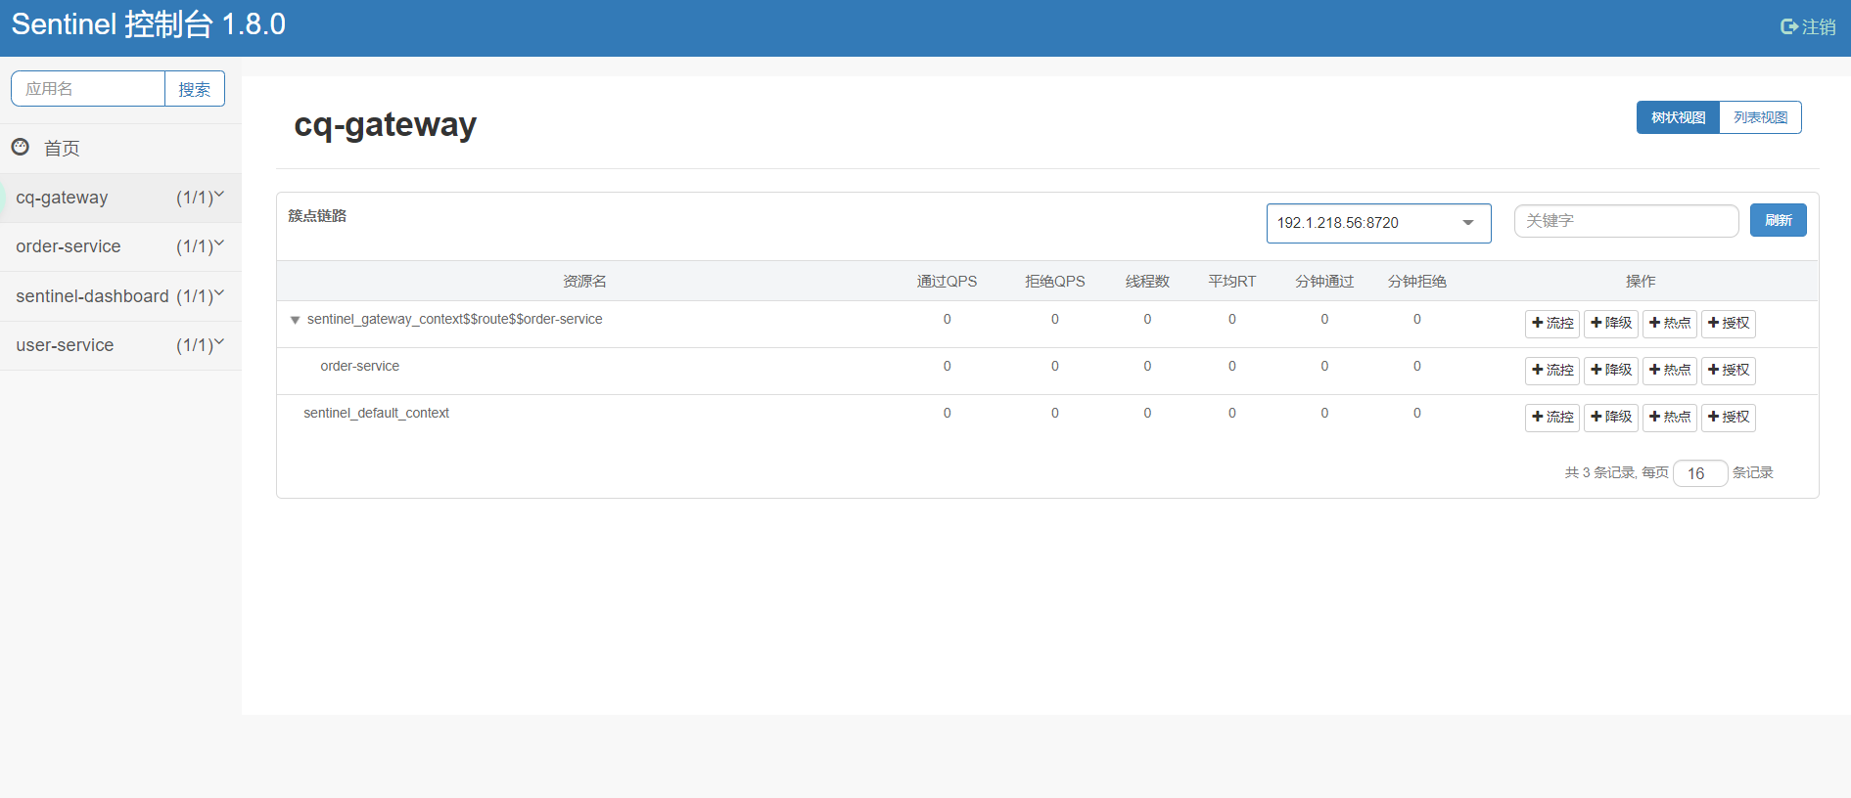This screenshot has width=1851, height=798.
Task: Click the logout icon labeled 注销
Action: click(x=1788, y=27)
